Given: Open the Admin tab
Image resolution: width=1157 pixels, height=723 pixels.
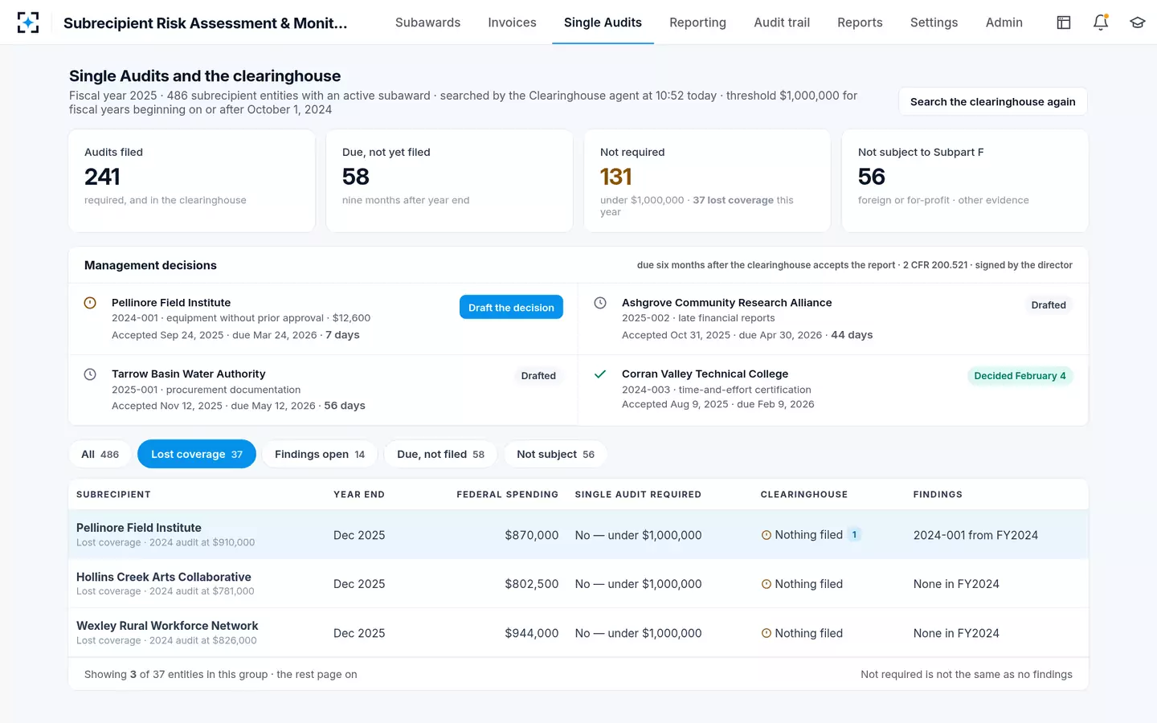Looking at the screenshot, I should (x=1004, y=22).
